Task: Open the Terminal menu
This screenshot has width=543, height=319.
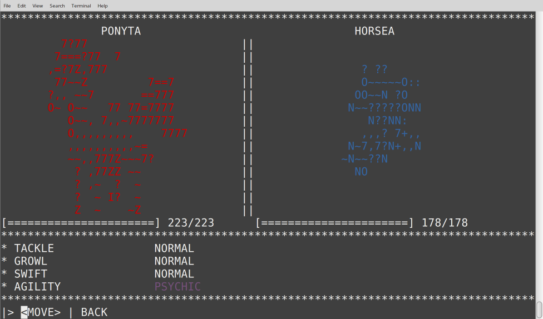Action: click(81, 6)
